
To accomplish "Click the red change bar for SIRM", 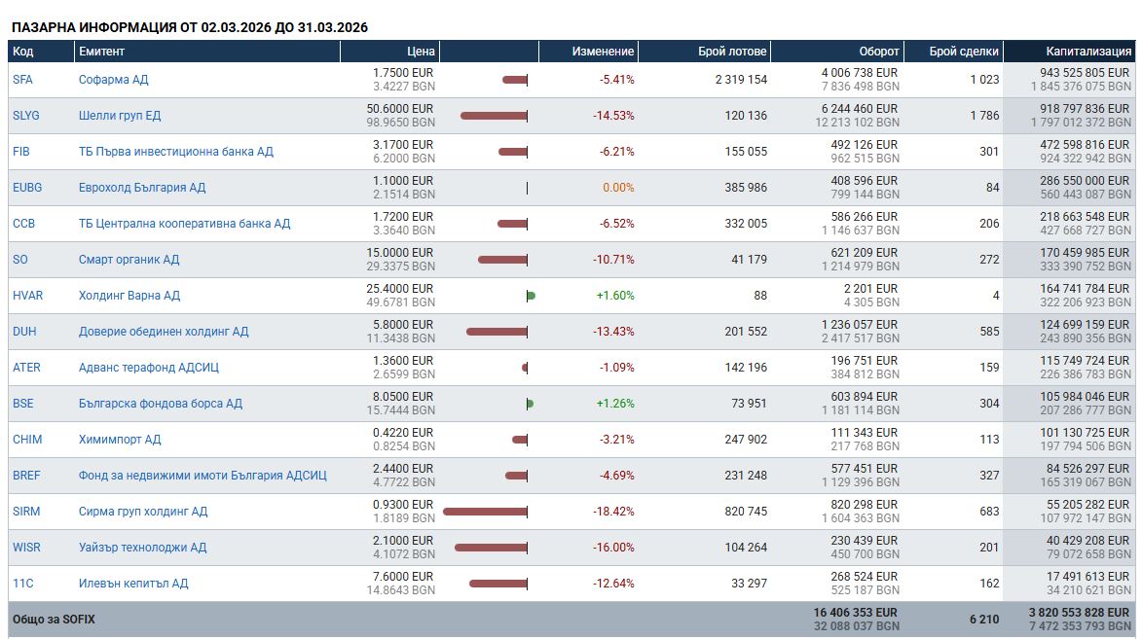I will [485, 512].
